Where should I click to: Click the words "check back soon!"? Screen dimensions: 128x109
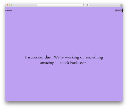point(74,63)
